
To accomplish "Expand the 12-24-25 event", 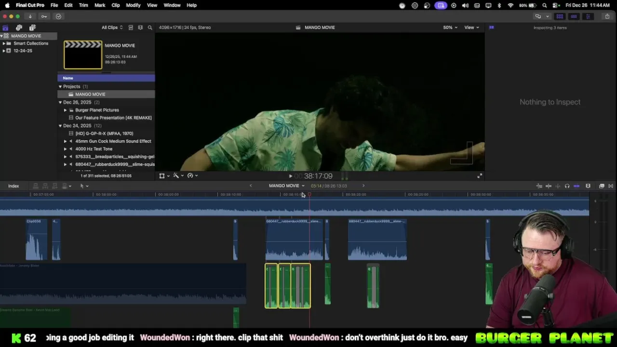I will point(4,51).
